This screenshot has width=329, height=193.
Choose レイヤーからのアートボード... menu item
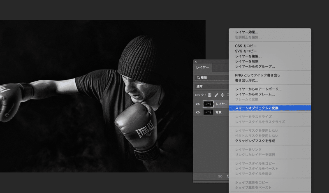270,89
